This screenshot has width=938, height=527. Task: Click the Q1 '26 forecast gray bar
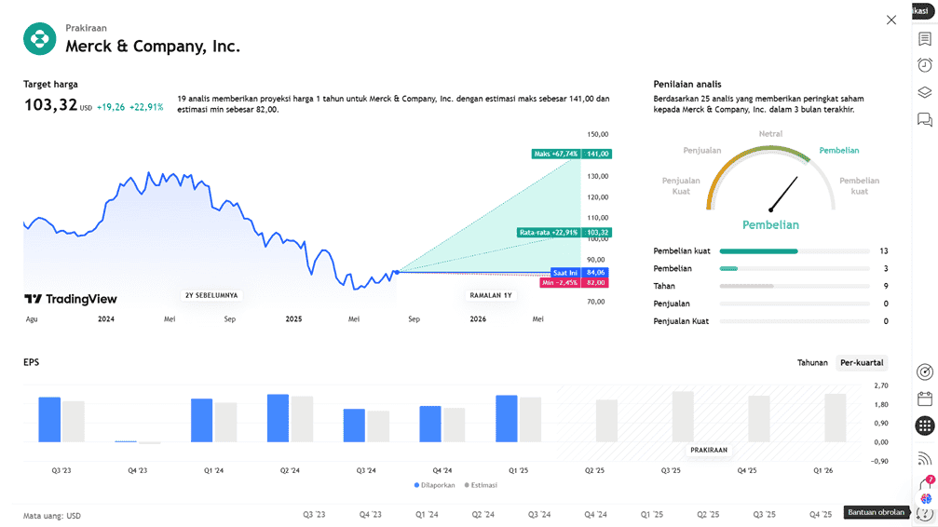pyautogui.click(x=836, y=418)
